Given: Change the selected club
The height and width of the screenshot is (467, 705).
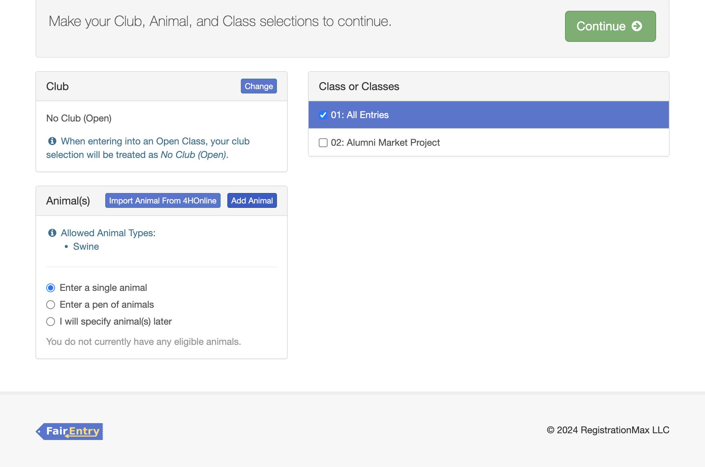Looking at the screenshot, I should (x=259, y=86).
